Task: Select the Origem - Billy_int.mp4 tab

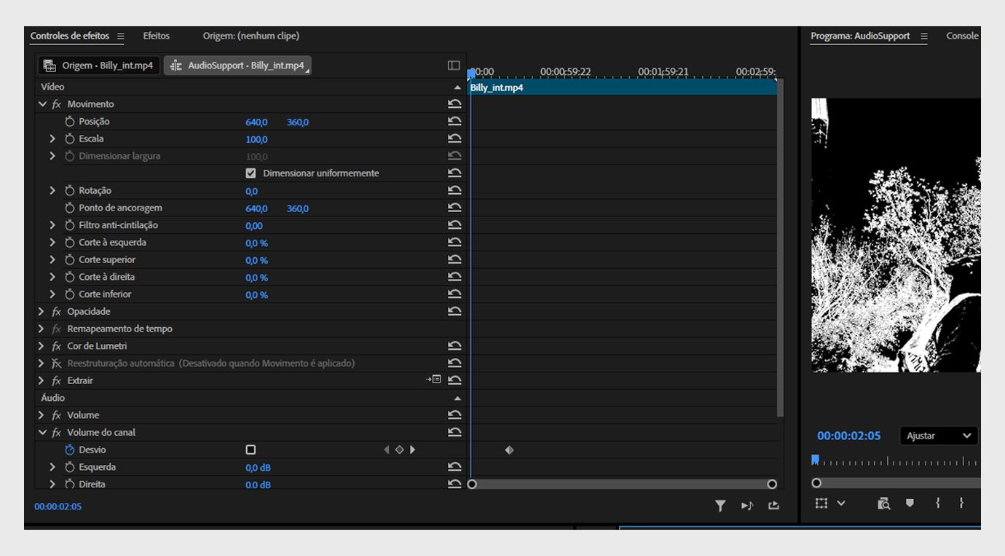Action: 98,66
